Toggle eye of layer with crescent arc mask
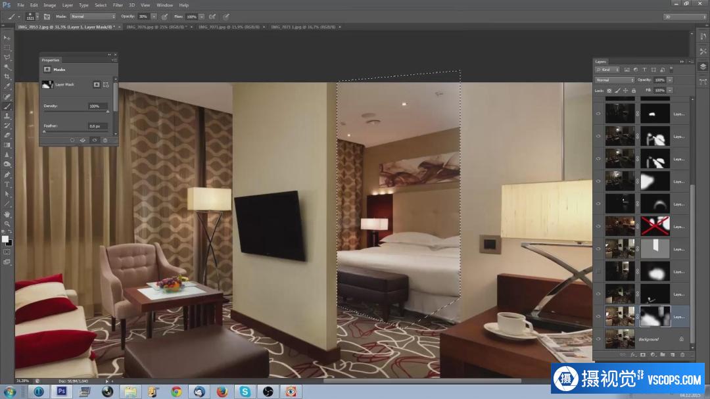The height and width of the screenshot is (399, 710). [x=599, y=204]
